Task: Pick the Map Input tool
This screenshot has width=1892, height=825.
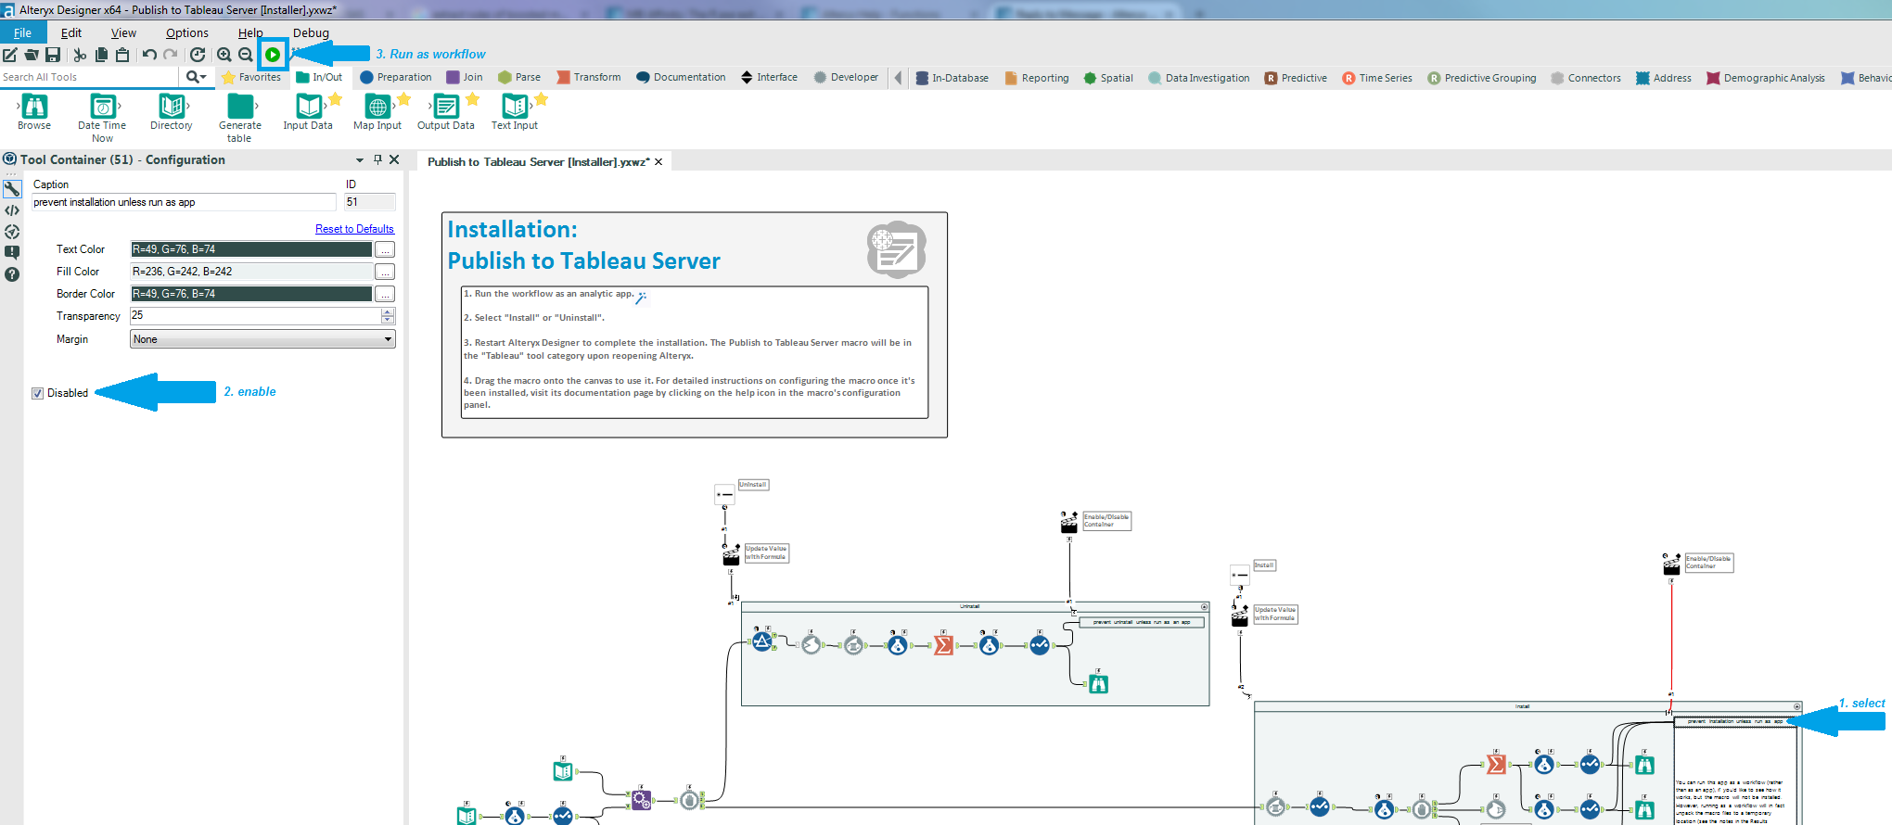Action: click(377, 113)
